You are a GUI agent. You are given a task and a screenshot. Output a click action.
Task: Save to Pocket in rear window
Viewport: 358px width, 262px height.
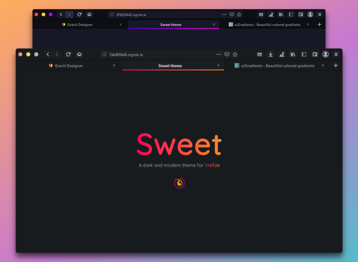click(x=232, y=14)
